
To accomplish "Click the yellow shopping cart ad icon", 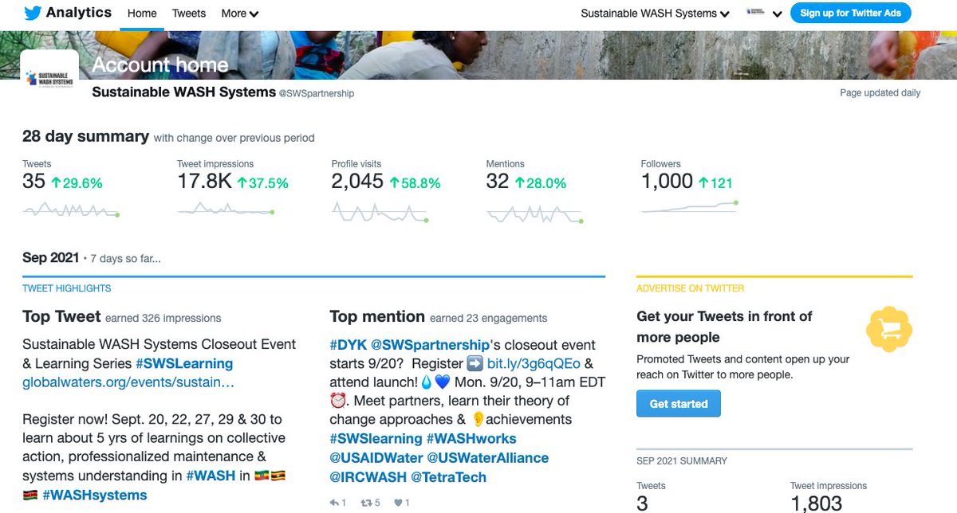I will click(x=889, y=329).
